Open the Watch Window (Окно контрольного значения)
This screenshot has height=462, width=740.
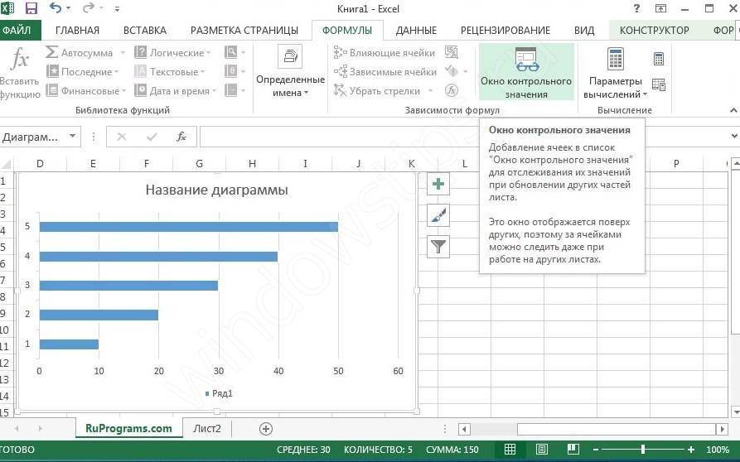pyautogui.click(x=526, y=72)
